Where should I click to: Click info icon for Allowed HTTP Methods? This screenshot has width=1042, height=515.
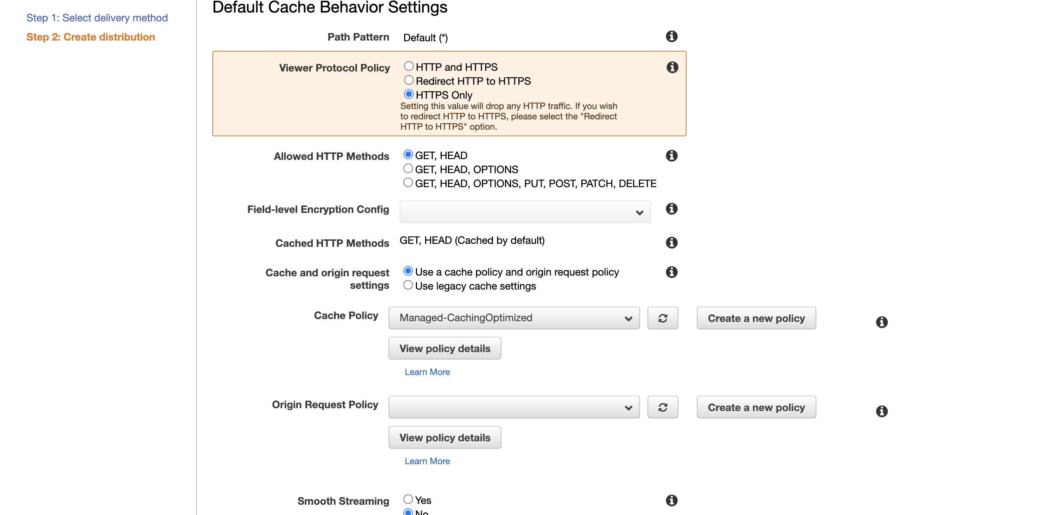coord(671,155)
